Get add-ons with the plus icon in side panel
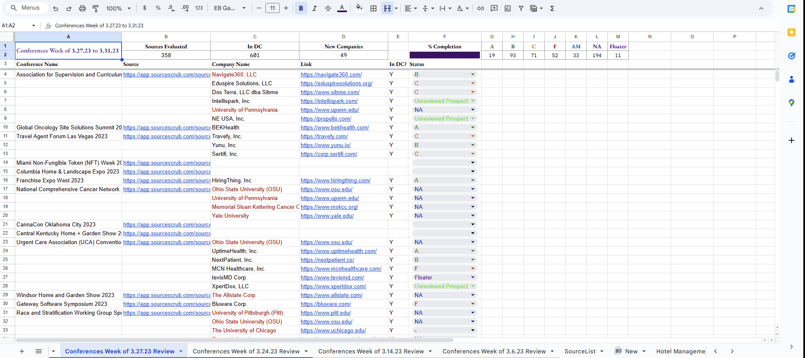 pyautogui.click(x=792, y=140)
